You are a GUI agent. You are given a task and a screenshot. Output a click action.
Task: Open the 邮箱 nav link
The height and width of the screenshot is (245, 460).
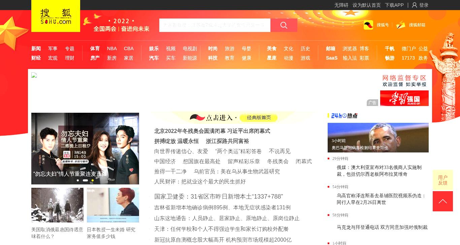pos(331,48)
